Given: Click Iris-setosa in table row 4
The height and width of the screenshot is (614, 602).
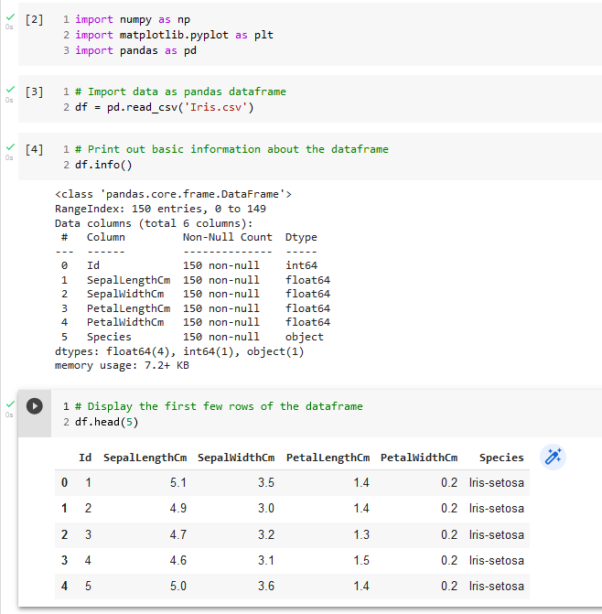Looking at the screenshot, I should click(496, 587).
